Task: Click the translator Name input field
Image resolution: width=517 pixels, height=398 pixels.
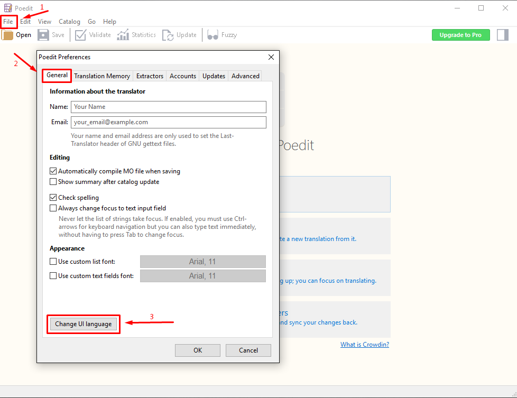Action: 169,107
